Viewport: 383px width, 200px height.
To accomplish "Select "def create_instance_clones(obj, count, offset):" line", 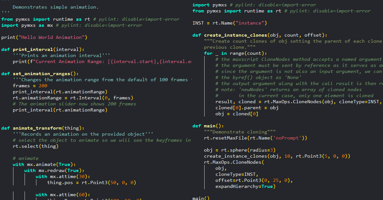I will [x=260, y=35].
